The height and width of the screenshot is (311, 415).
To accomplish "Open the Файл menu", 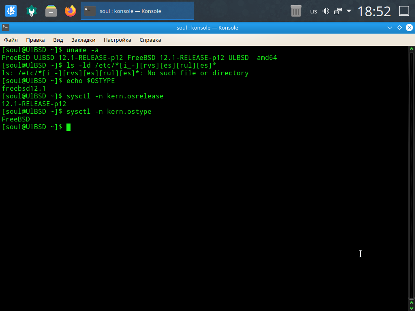I will 11,40.
